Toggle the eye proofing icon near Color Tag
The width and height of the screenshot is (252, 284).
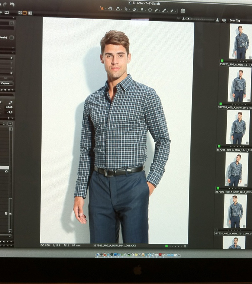point(224,20)
